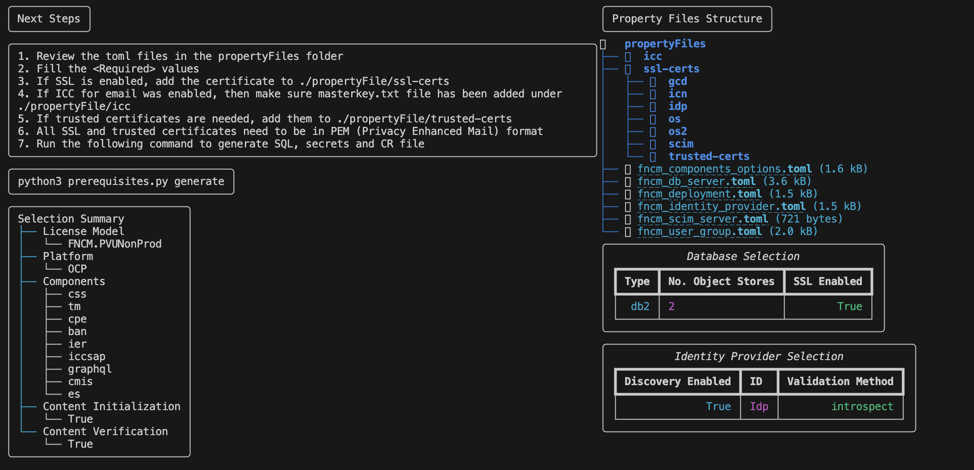Click the License Model tree node
This screenshot has width=974, height=470.
84,231
